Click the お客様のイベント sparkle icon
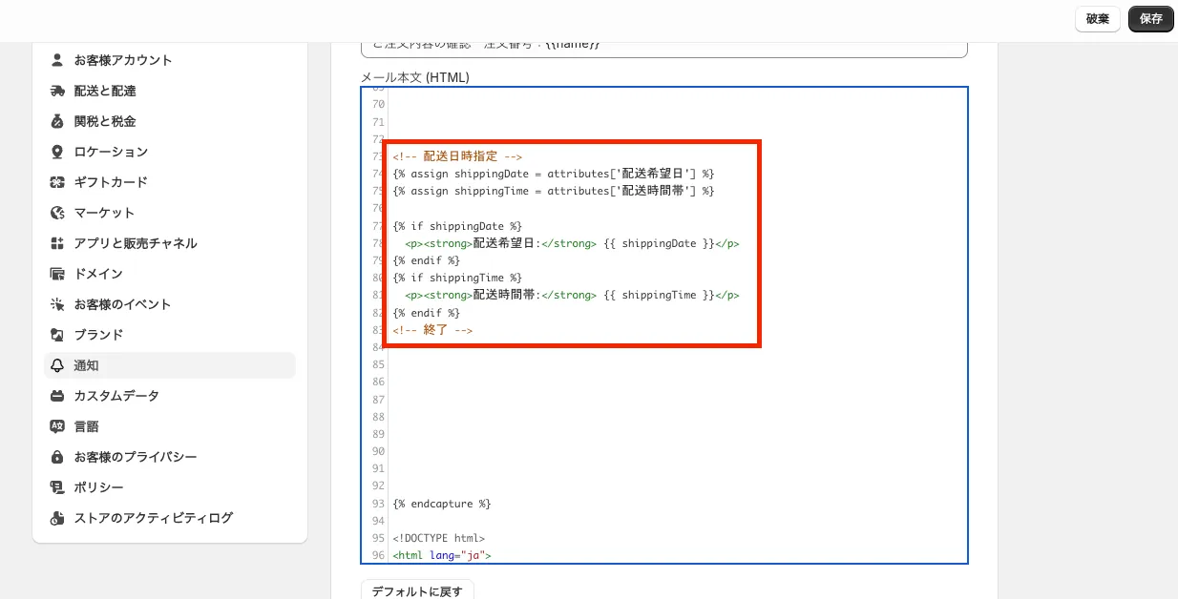 click(x=57, y=304)
